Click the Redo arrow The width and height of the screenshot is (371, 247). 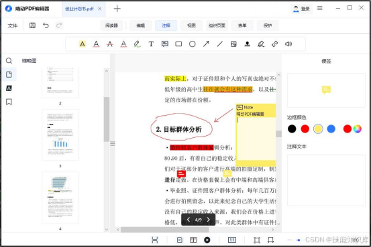point(59,25)
